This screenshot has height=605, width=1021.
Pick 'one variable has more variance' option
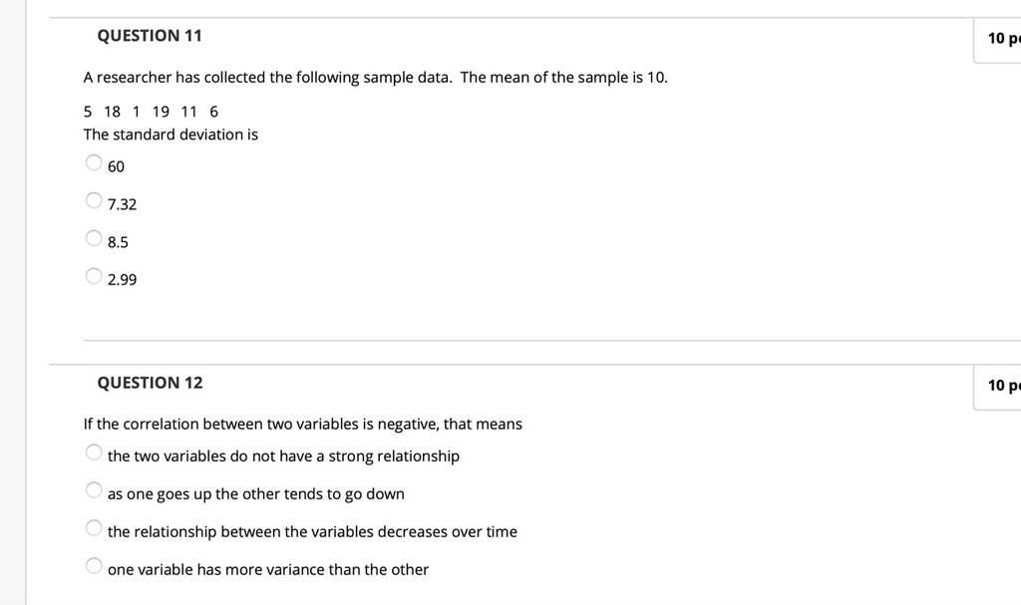[x=94, y=565]
